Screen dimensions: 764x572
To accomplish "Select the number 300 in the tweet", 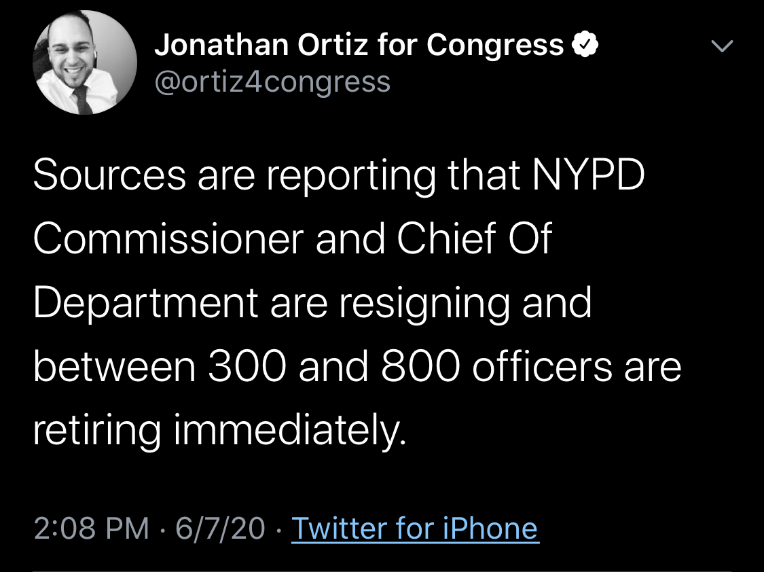I will coord(247,367).
